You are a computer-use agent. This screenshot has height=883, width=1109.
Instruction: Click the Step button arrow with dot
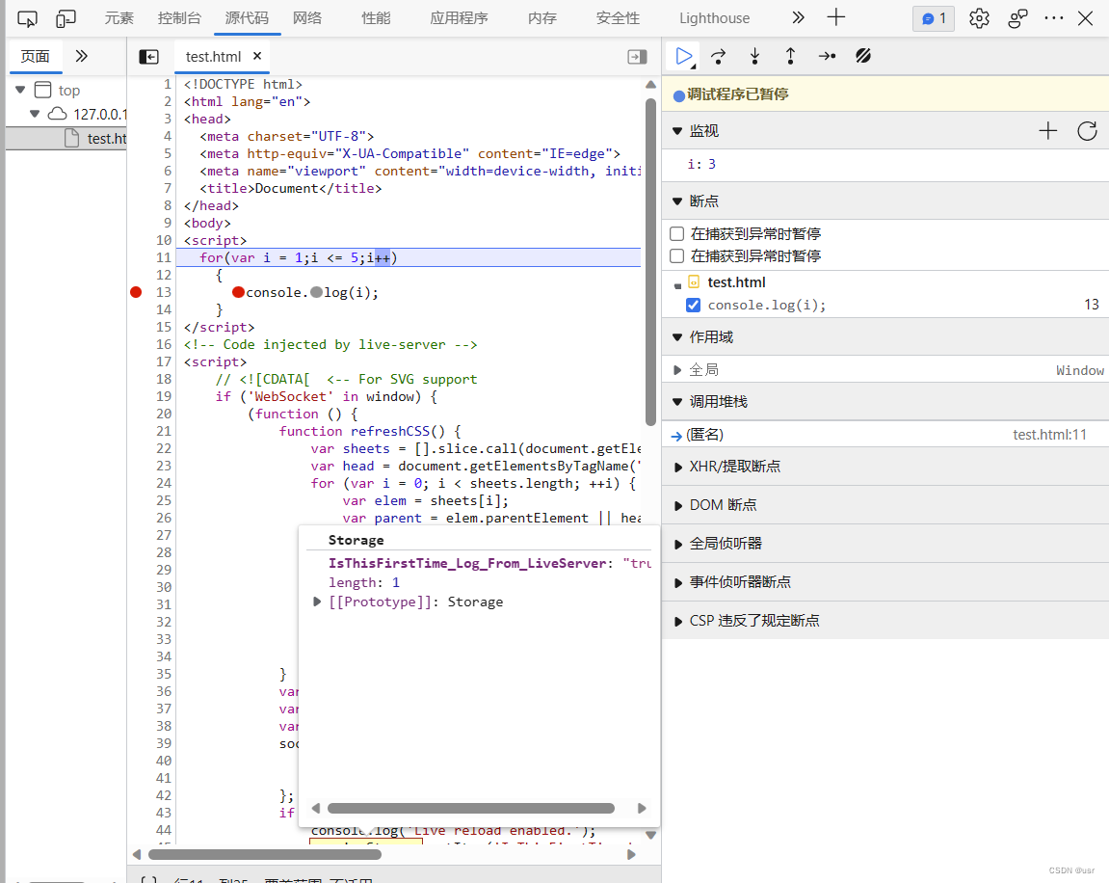[827, 56]
